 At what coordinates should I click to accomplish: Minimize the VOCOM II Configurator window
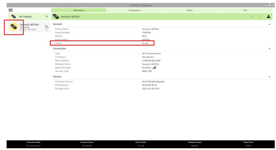pos(266,5)
